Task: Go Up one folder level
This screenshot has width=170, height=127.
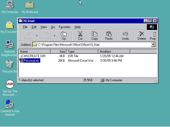Action: pos(64,36)
